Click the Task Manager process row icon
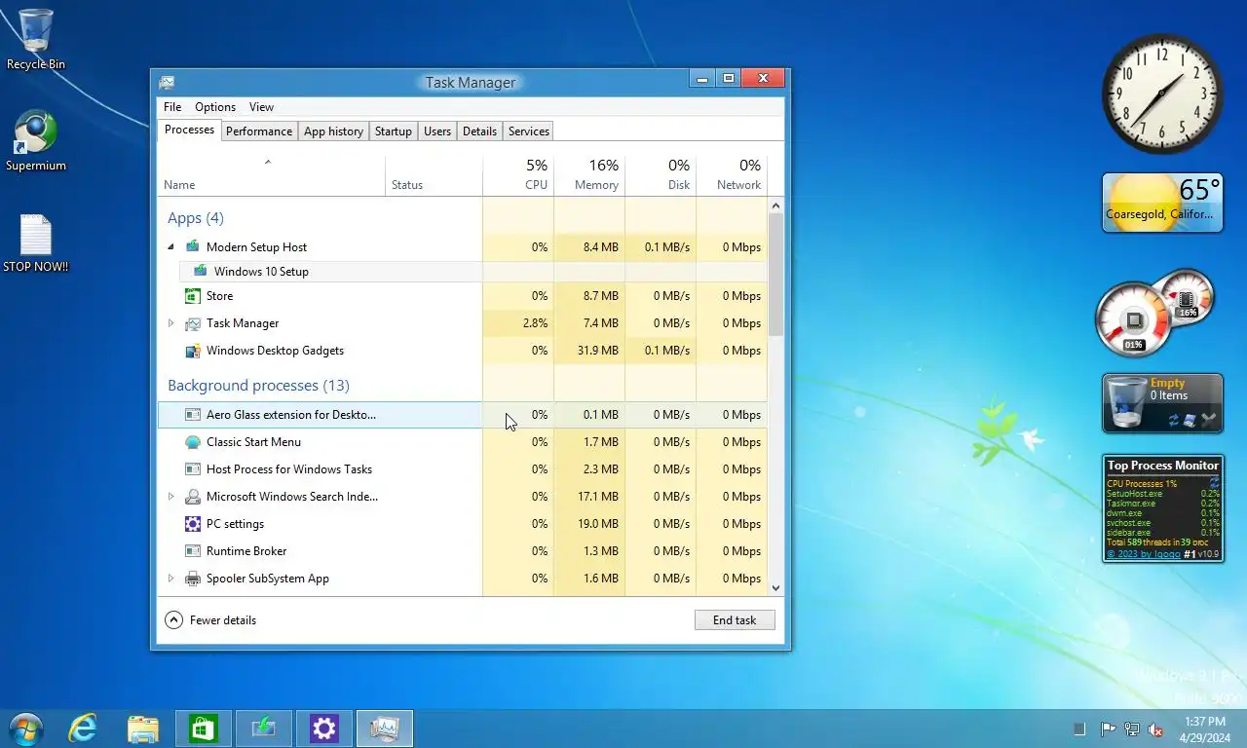This screenshot has height=748, width=1247. [x=193, y=322]
